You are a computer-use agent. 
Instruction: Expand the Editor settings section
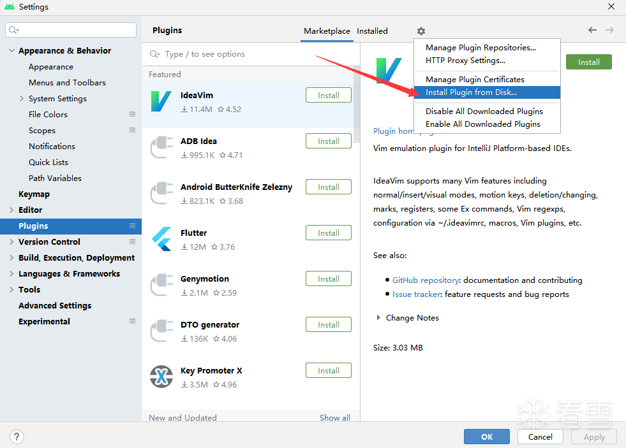[11, 210]
